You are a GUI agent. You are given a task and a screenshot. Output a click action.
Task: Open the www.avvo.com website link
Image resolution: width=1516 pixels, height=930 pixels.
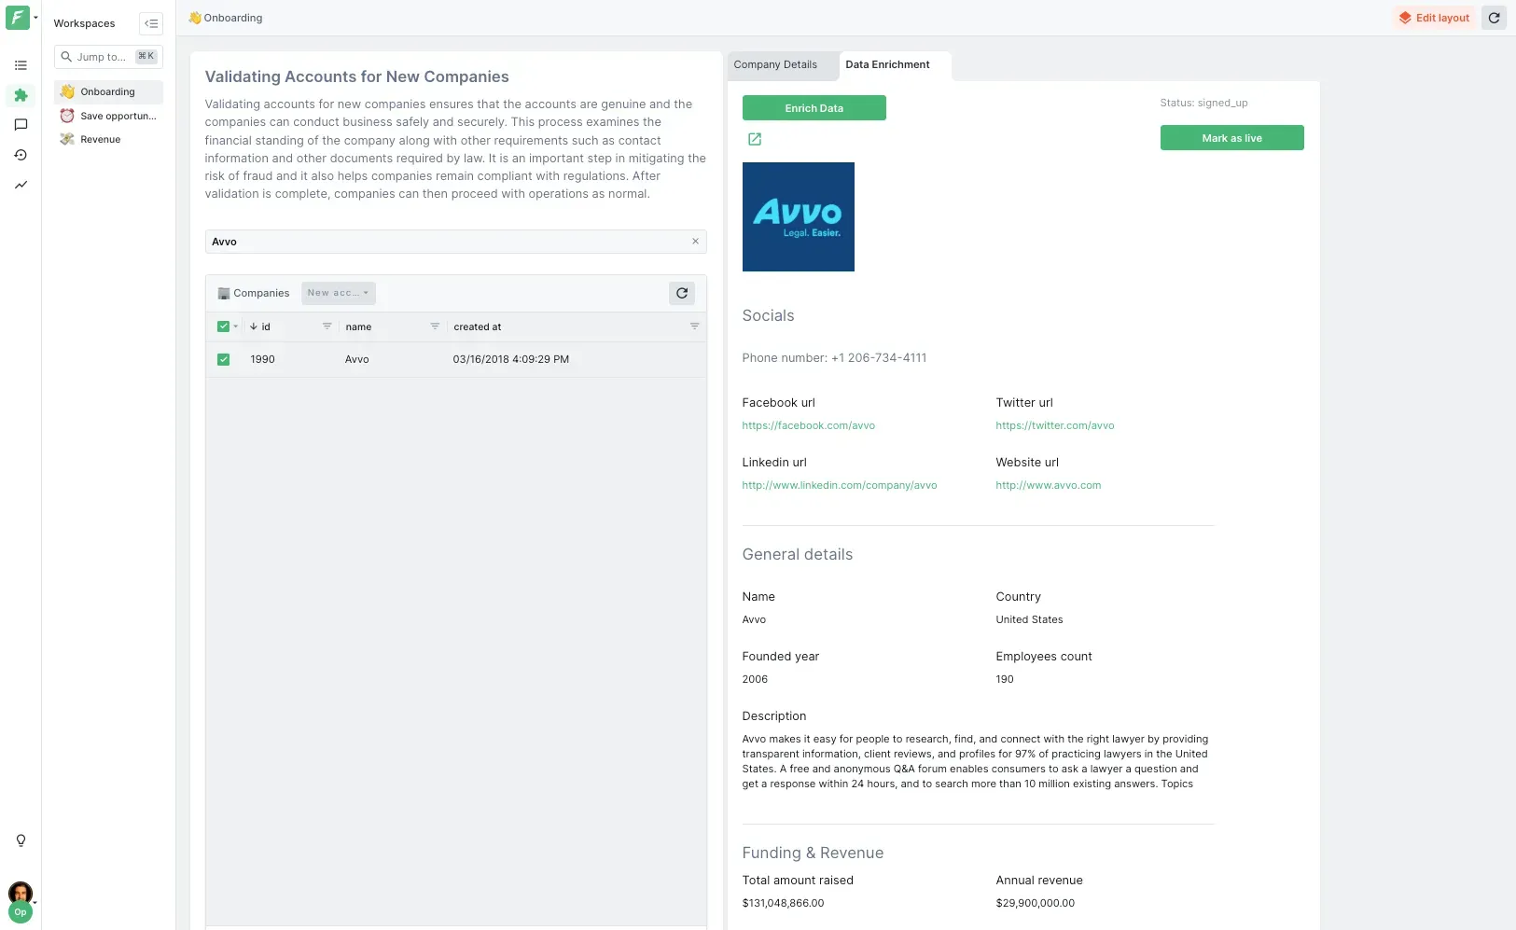(x=1048, y=485)
